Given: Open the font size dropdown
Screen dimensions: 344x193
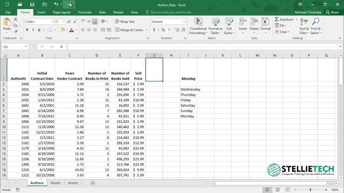Looking at the screenshot, I should [x=63, y=21].
